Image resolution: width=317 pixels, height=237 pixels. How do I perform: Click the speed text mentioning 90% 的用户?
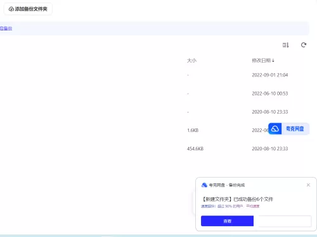click(230, 206)
